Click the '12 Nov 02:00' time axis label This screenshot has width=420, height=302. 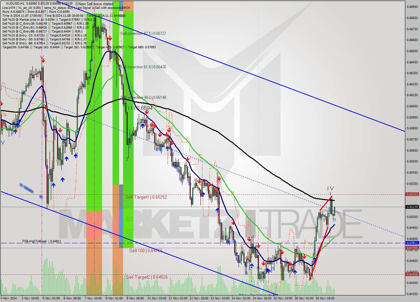(178, 299)
